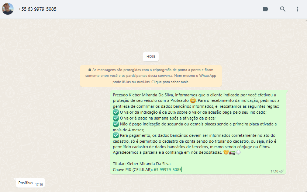
Task: Click the first green checkmark emoji about 20%
Action: 116,112
